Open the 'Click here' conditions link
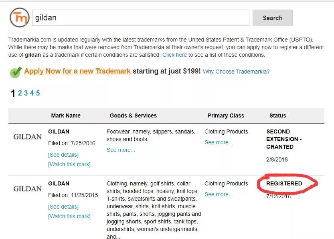 (174, 55)
